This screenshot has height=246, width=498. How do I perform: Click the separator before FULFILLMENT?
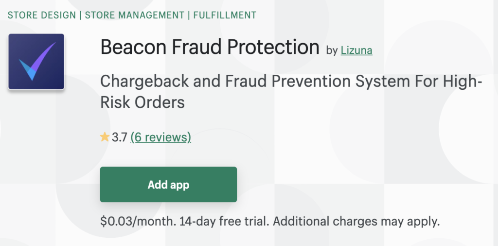pos(188,15)
